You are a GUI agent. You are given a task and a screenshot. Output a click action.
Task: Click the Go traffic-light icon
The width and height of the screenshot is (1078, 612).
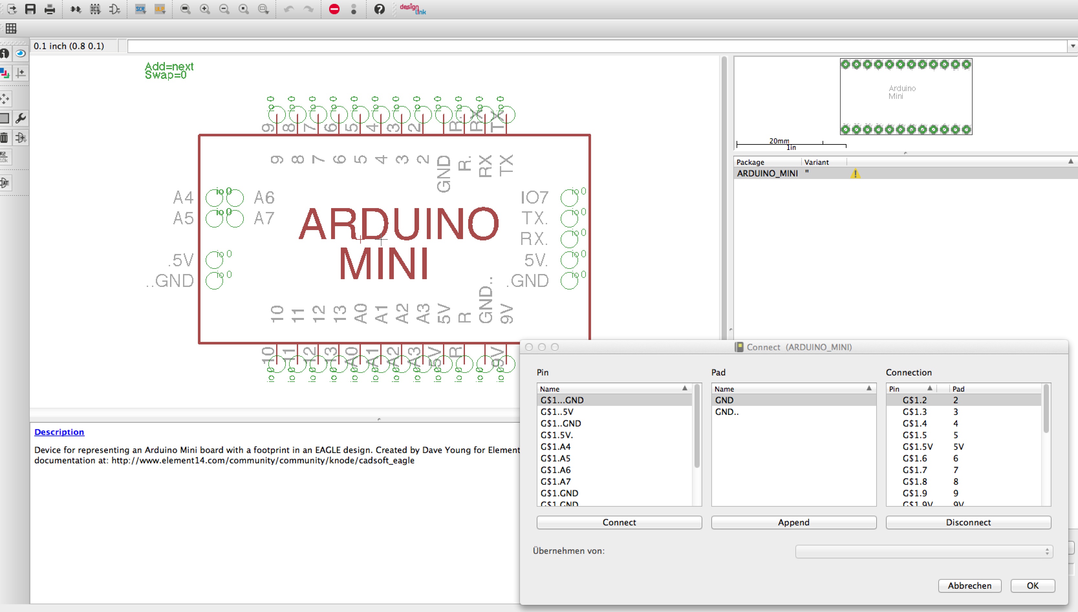click(x=354, y=9)
